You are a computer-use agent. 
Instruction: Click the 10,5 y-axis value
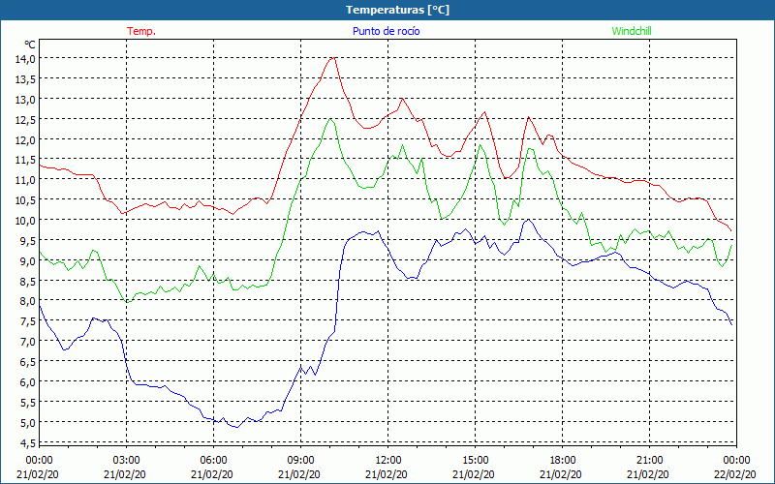(x=25, y=200)
